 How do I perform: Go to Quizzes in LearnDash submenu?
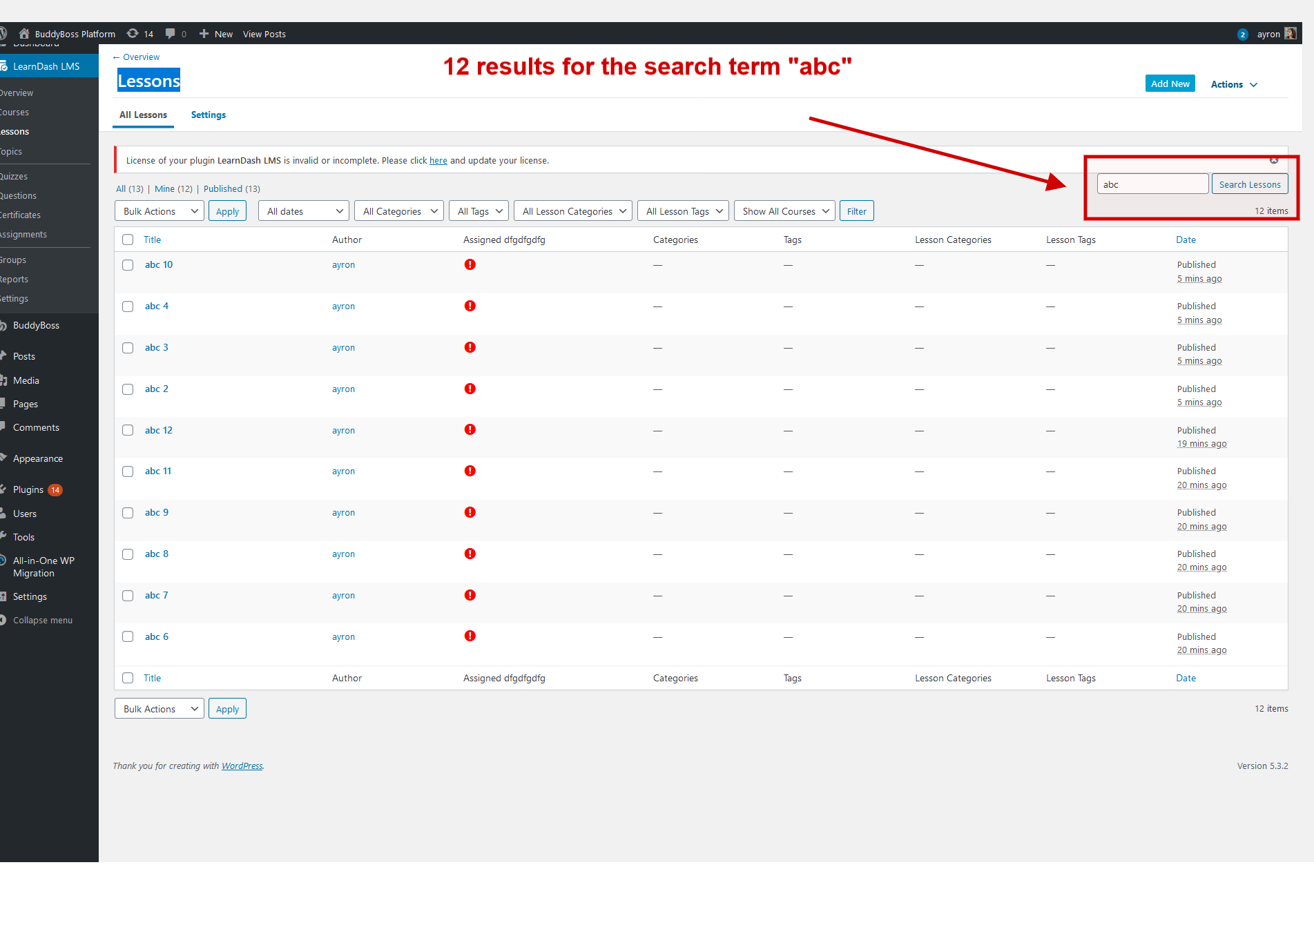pos(14,176)
